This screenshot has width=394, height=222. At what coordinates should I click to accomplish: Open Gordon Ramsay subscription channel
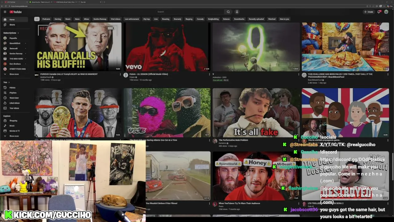pos(16,54)
